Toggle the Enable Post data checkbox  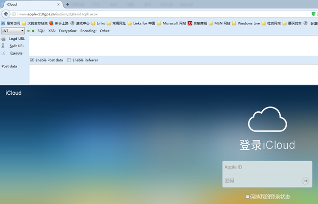(32, 60)
